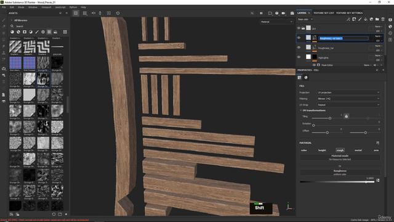Open the asset grid size options
This screenshot has width=394, height=222.
tap(65, 32)
